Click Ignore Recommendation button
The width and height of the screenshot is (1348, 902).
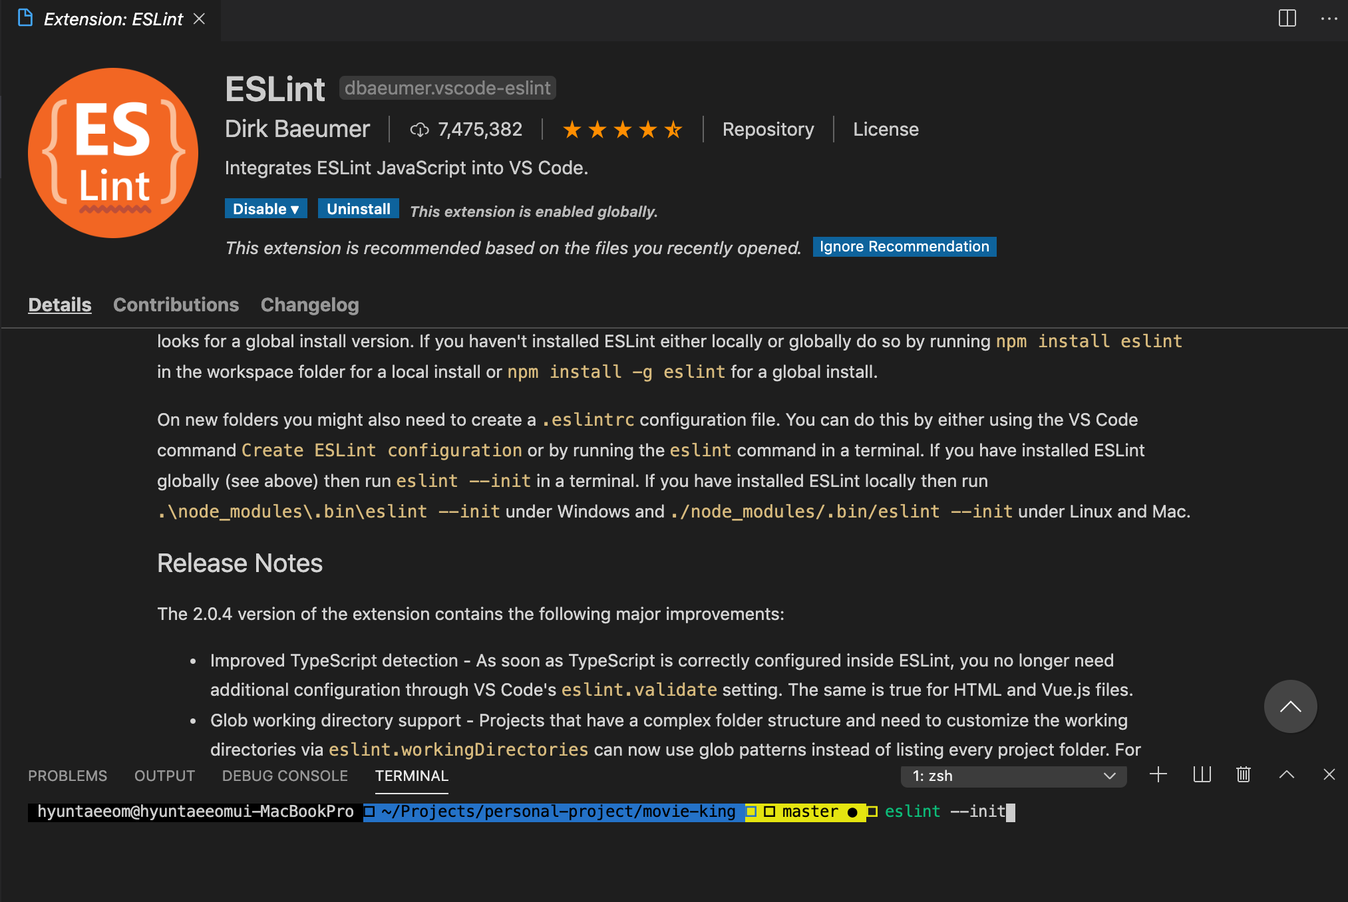pyautogui.click(x=904, y=247)
